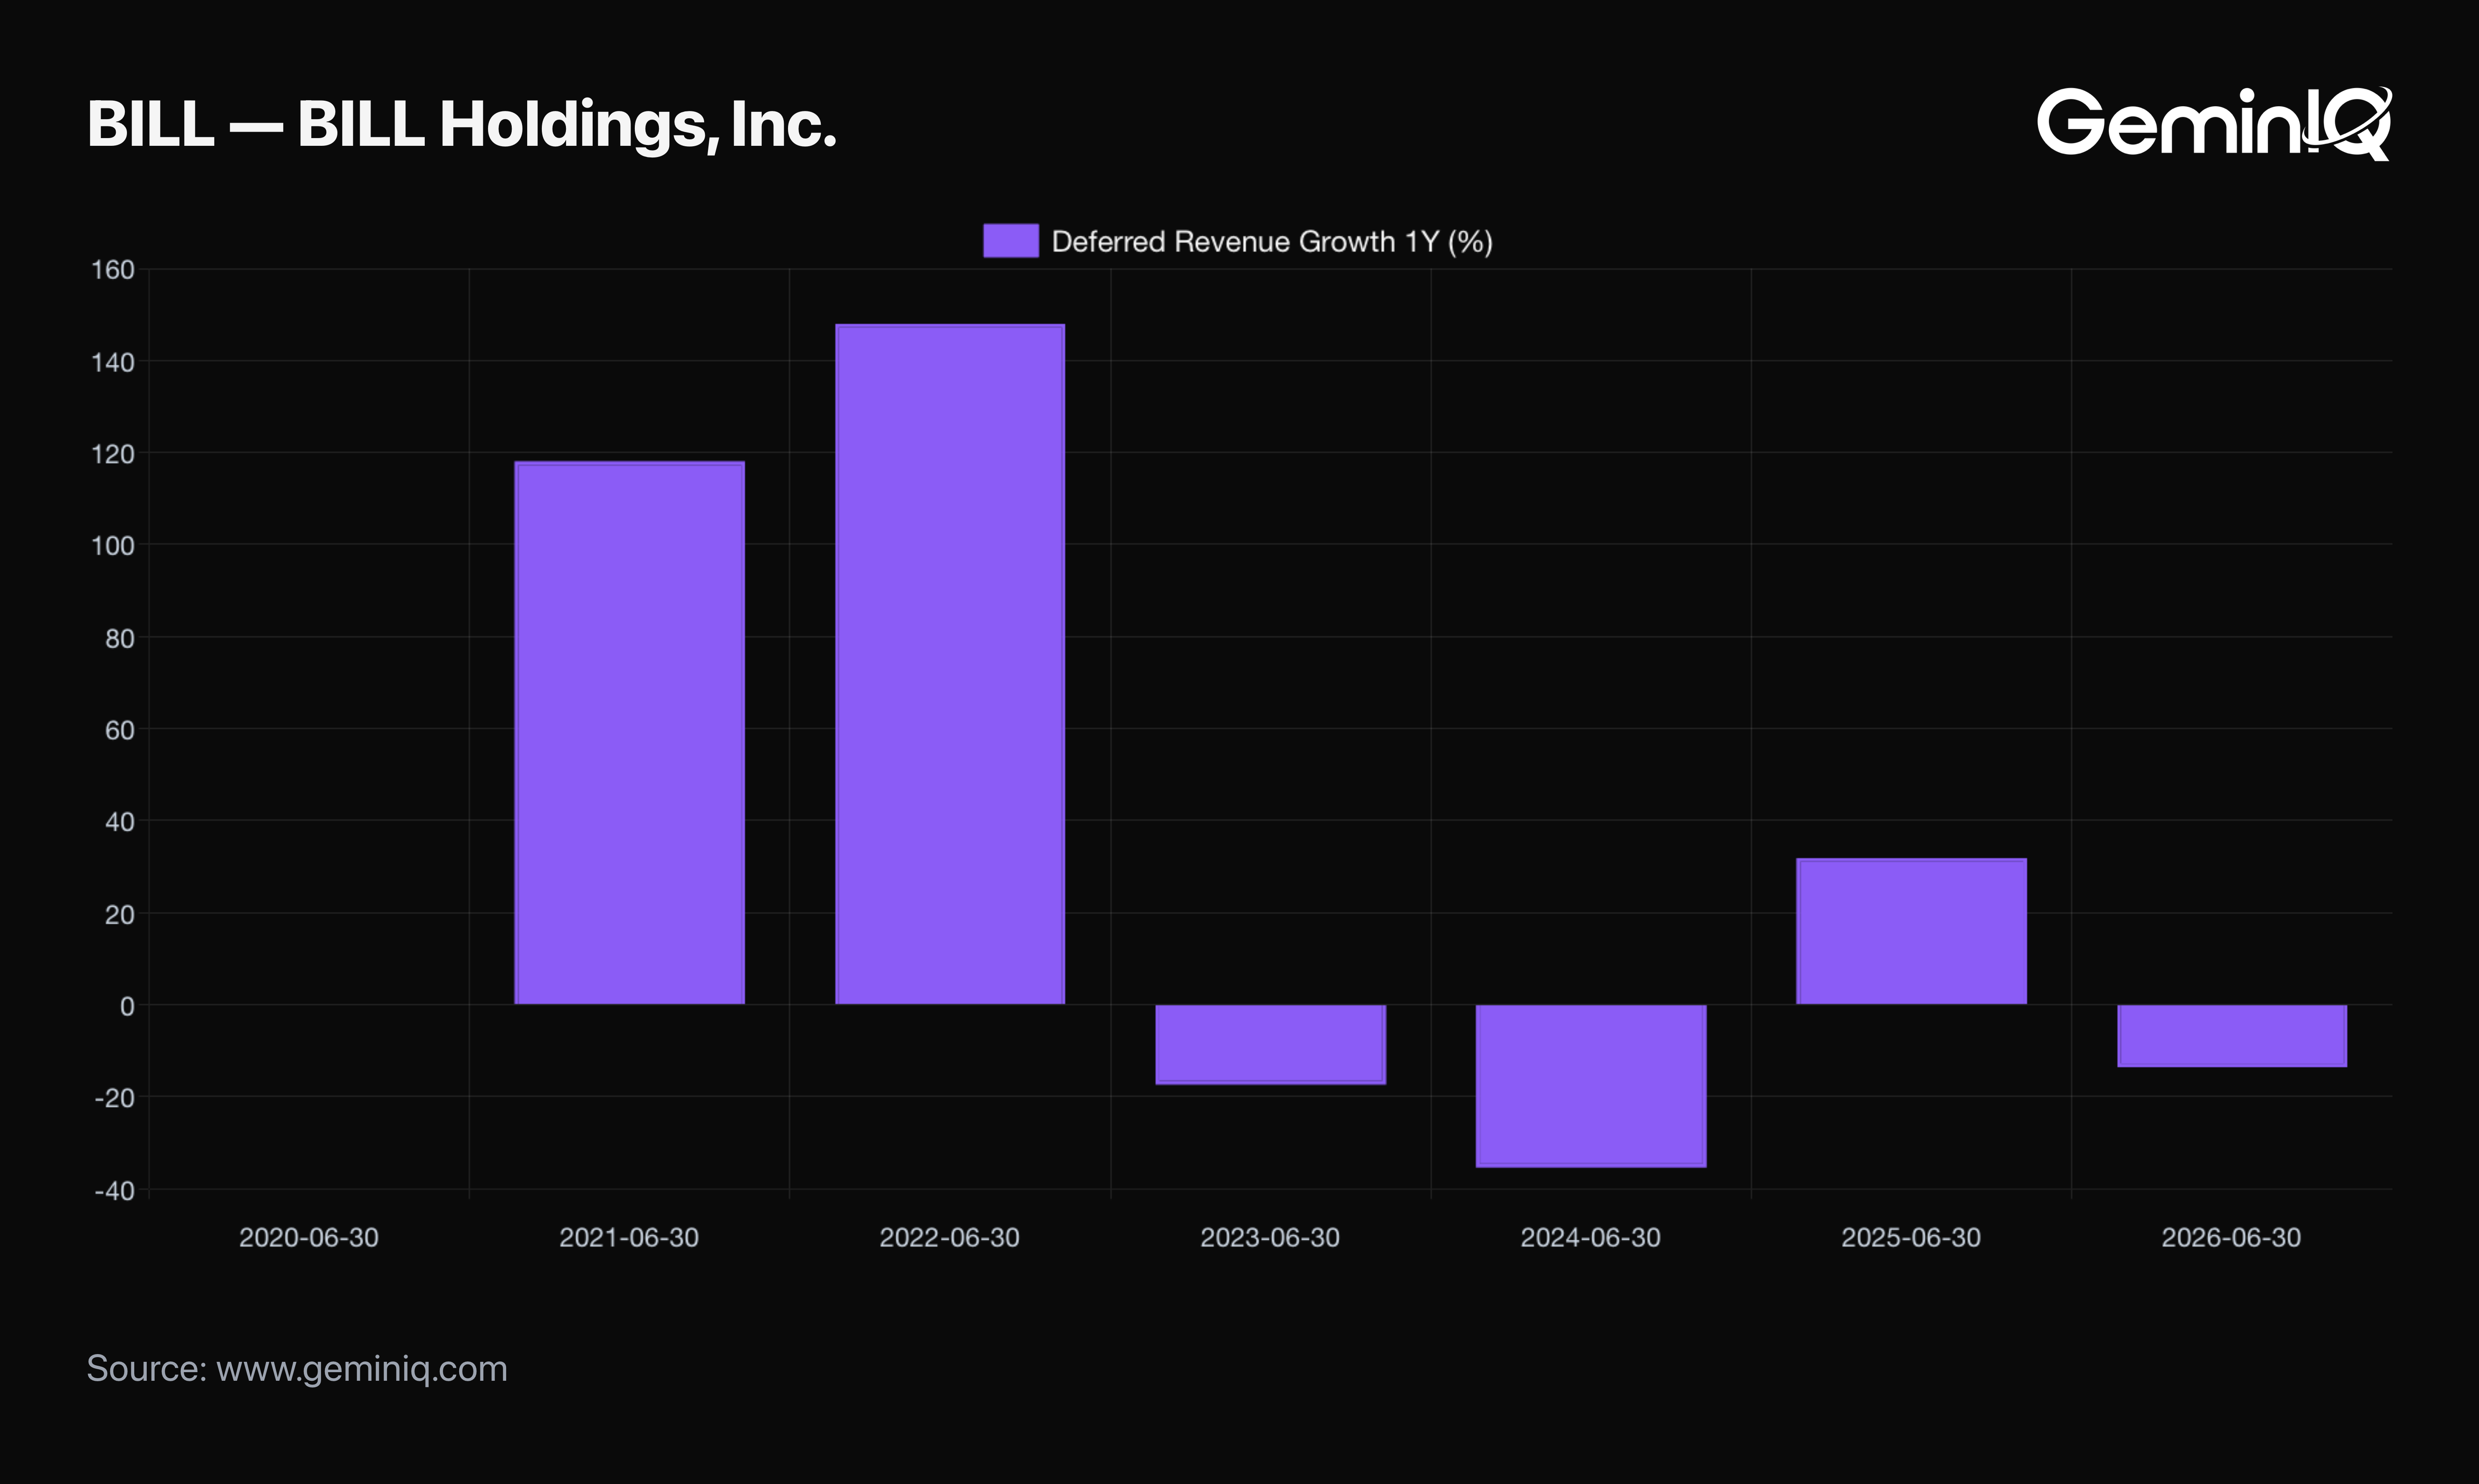The width and height of the screenshot is (2479, 1484).
Task: Click the y-axis value 120
Action: (x=113, y=454)
